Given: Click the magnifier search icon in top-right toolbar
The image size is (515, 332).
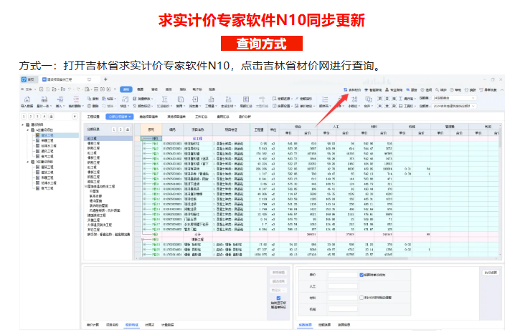Looking at the screenshot, I should point(437,90).
